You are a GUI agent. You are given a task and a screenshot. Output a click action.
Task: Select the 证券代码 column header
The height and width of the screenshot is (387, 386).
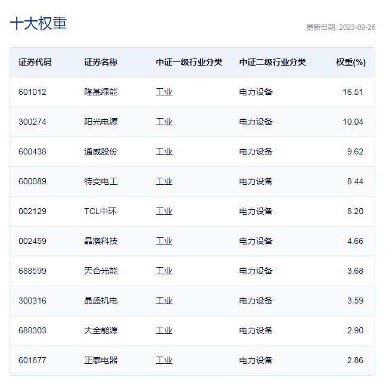coord(35,62)
